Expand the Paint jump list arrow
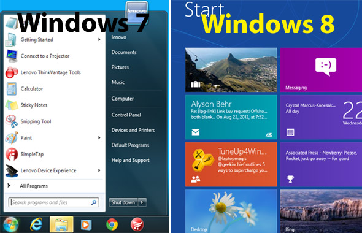 [x=99, y=138]
